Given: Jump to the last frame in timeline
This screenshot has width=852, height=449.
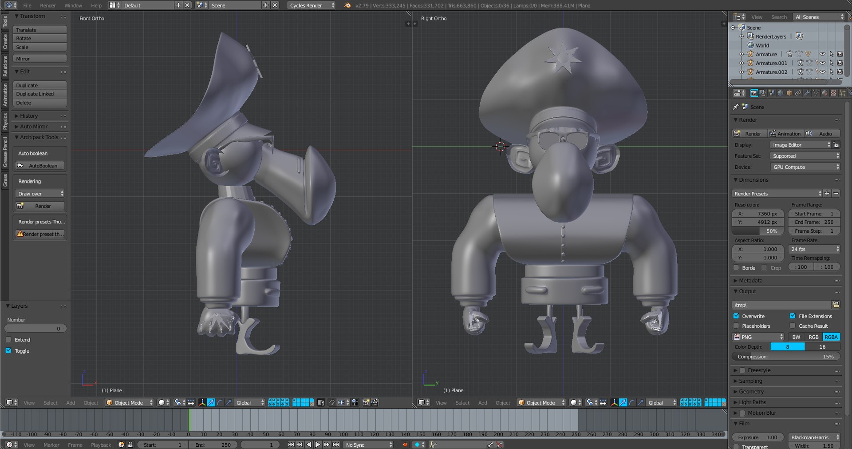Looking at the screenshot, I should 336,445.
